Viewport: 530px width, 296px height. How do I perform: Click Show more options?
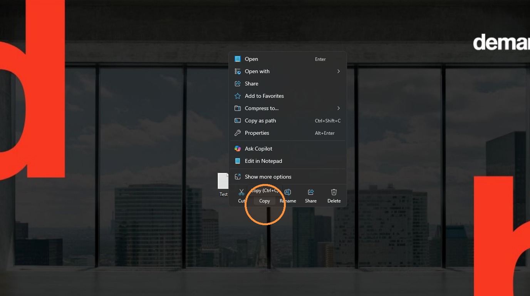click(x=288, y=177)
